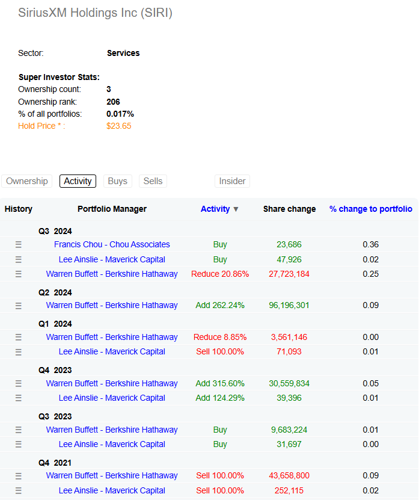Open Warren Buffett link in Q1 2024
The image size is (419, 500).
click(112, 337)
